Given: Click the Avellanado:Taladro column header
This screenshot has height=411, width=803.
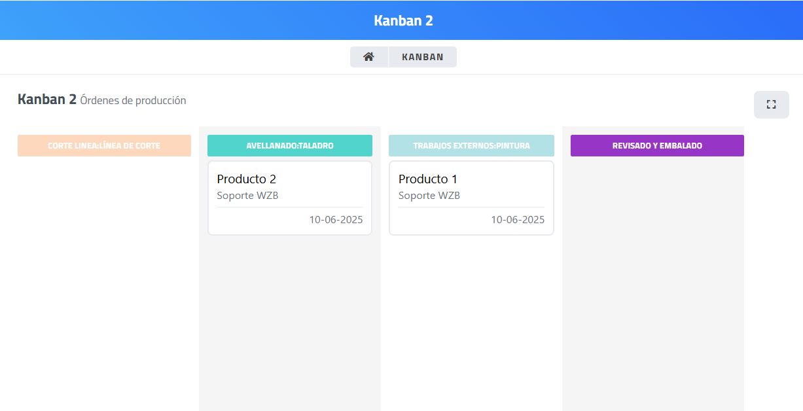Looking at the screenshot, I should tap(290, 146).
